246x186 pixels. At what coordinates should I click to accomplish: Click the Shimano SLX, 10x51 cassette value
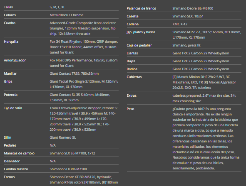[188, 16]
